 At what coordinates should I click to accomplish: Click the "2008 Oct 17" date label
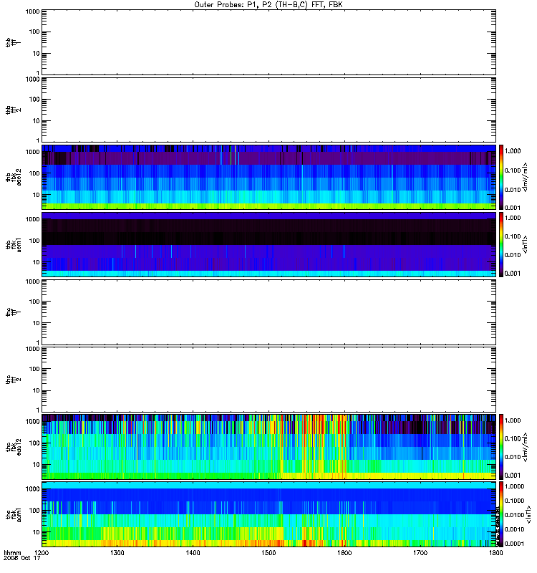pos(22,559)
